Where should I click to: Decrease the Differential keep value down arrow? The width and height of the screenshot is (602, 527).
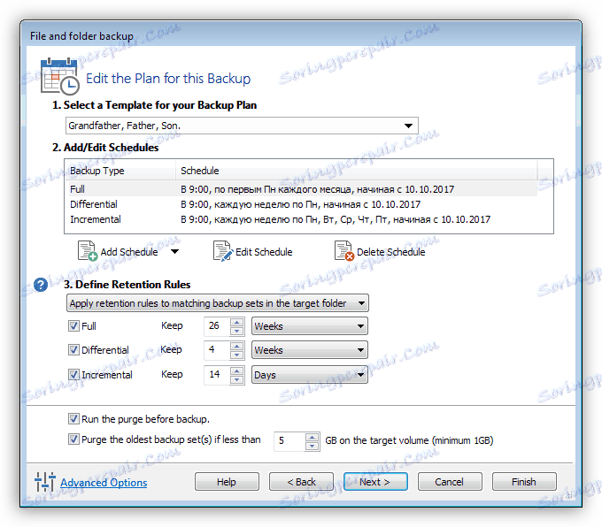coord(237,355)
